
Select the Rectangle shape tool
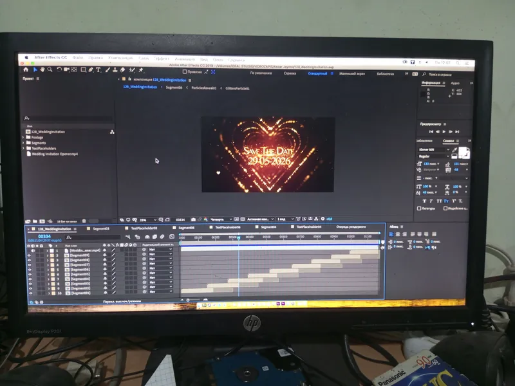tap(83, 69)
